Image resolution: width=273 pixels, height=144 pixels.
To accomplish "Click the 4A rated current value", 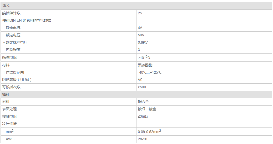I will pos(140,28).
